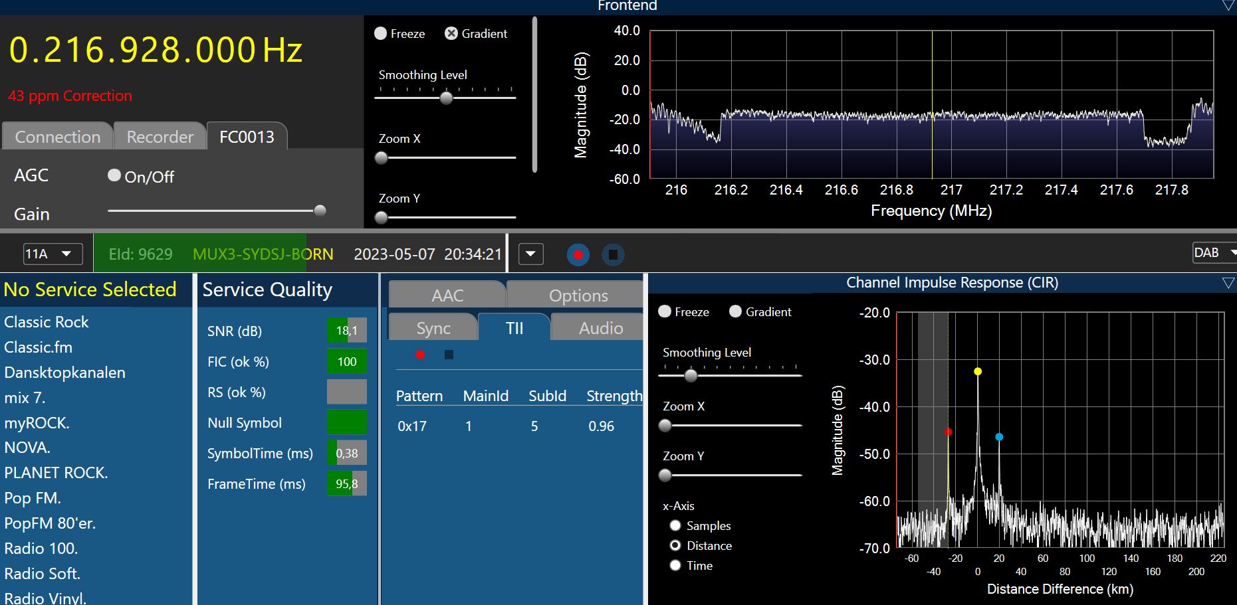
Task: Collapse the Channel Impulse Response panel triangle
Action: tap(1228, 284)
